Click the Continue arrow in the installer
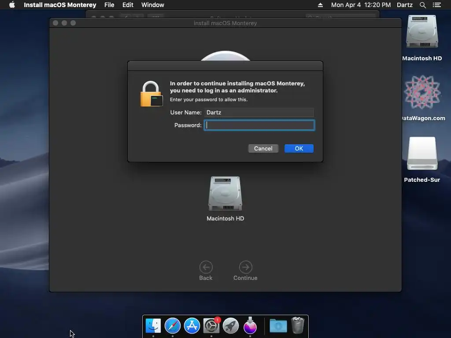The image size is (451, 338). point(245,267)
